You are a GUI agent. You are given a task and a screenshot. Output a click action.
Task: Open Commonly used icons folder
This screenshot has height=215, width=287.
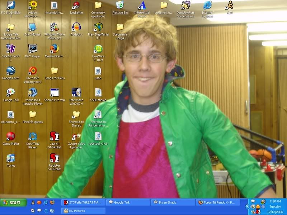pos(98,9)
